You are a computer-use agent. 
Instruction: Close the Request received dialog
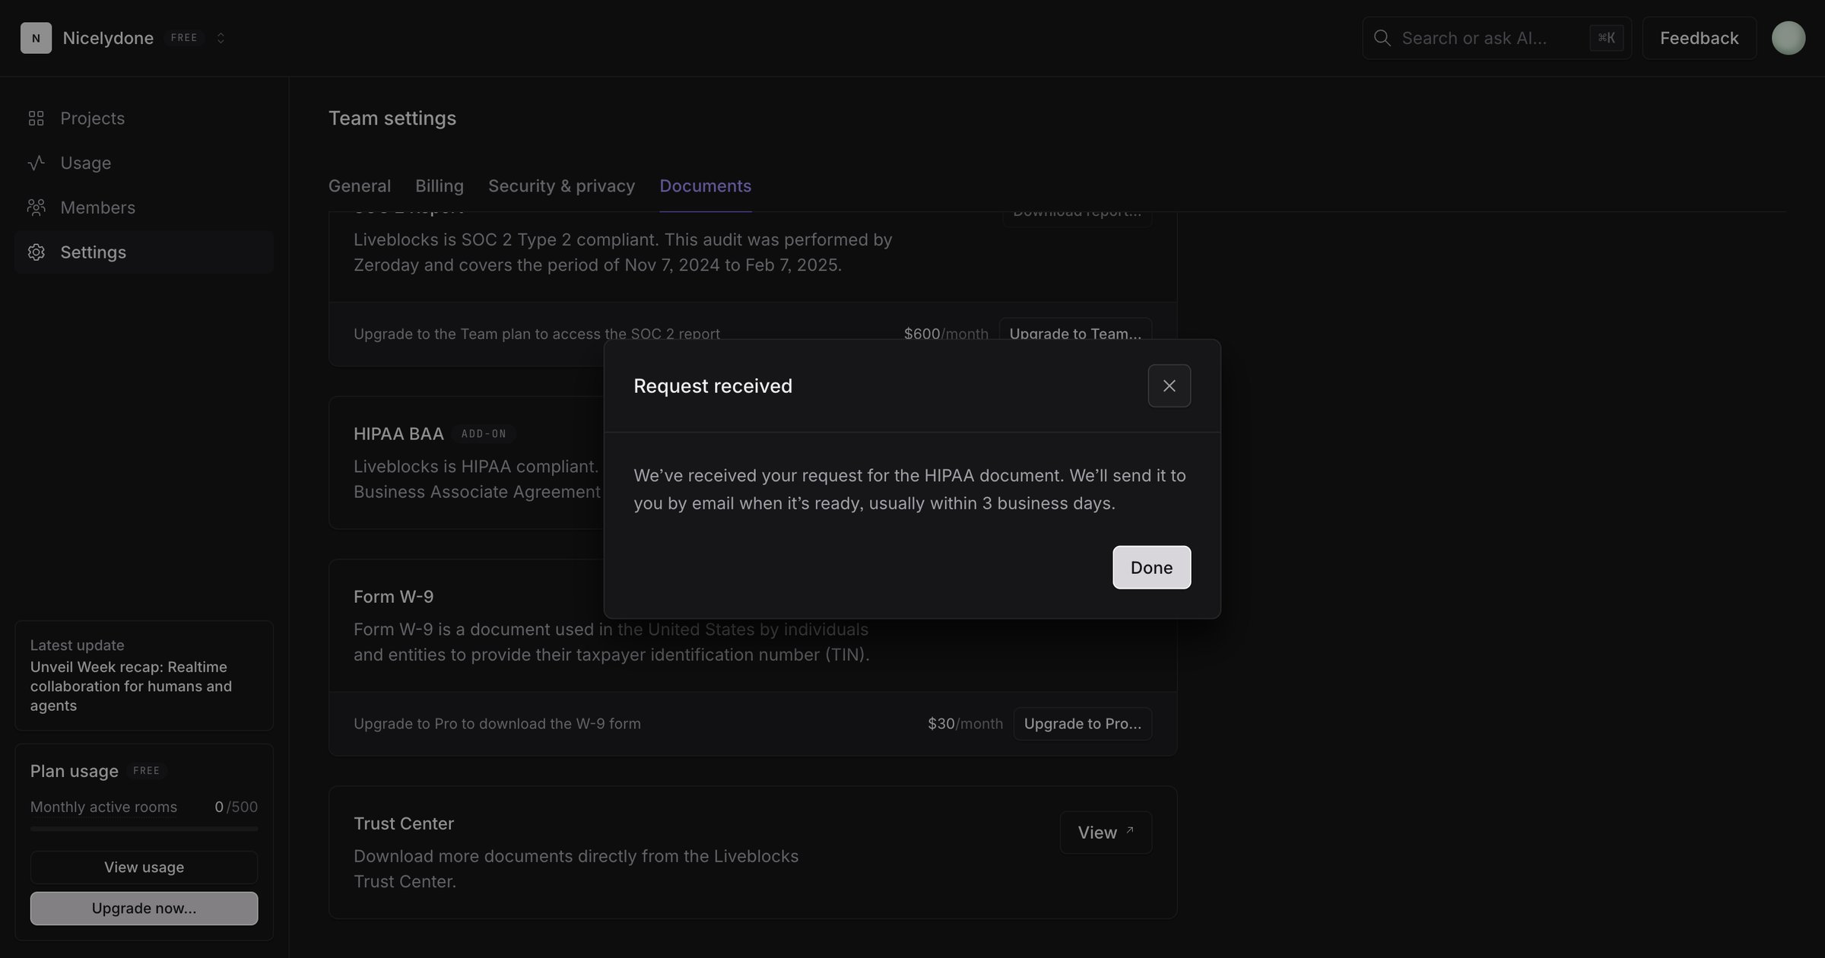[x=1169, y=386]
